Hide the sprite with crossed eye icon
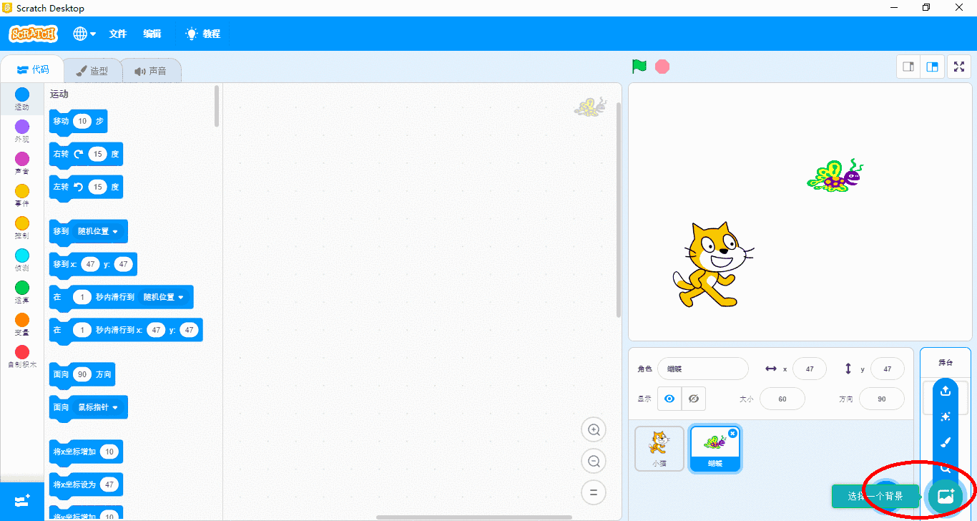 694,399
